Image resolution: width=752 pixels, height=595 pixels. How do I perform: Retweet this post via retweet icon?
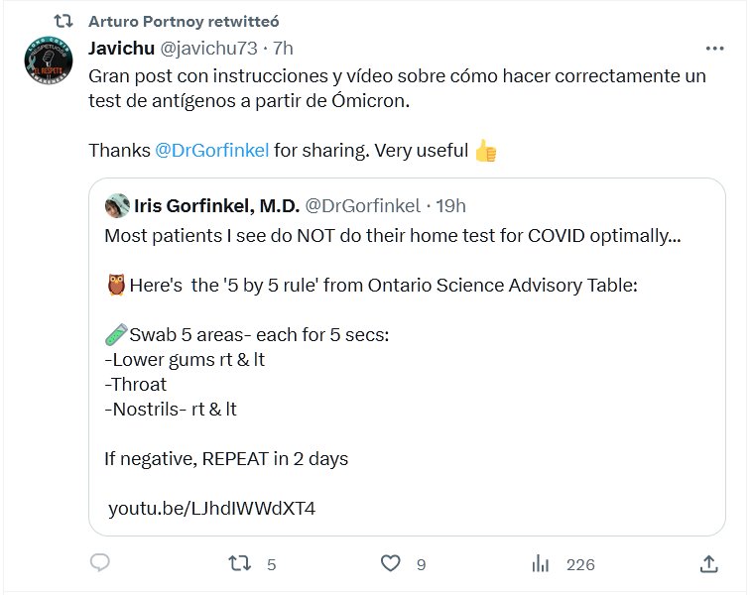(240, 563)
